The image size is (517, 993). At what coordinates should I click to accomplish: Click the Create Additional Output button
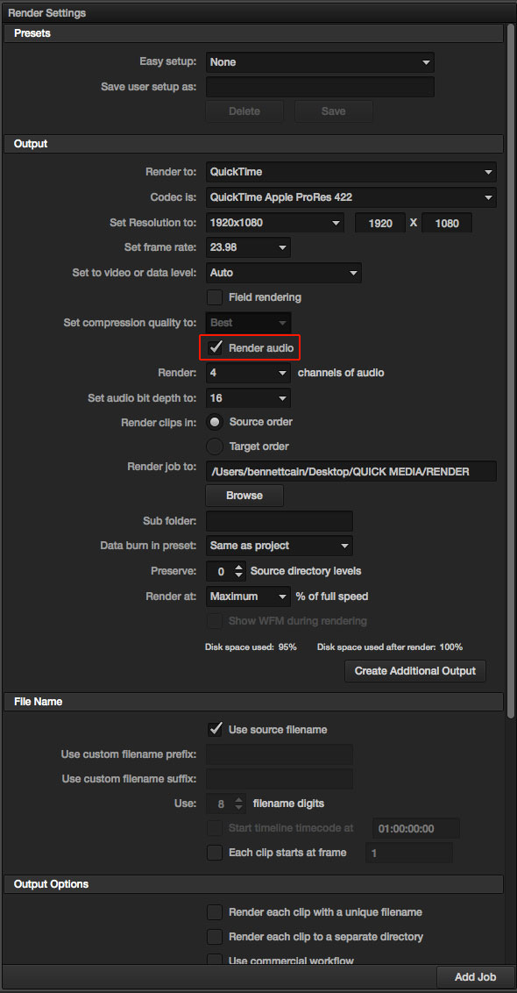[x=415, y=671]
